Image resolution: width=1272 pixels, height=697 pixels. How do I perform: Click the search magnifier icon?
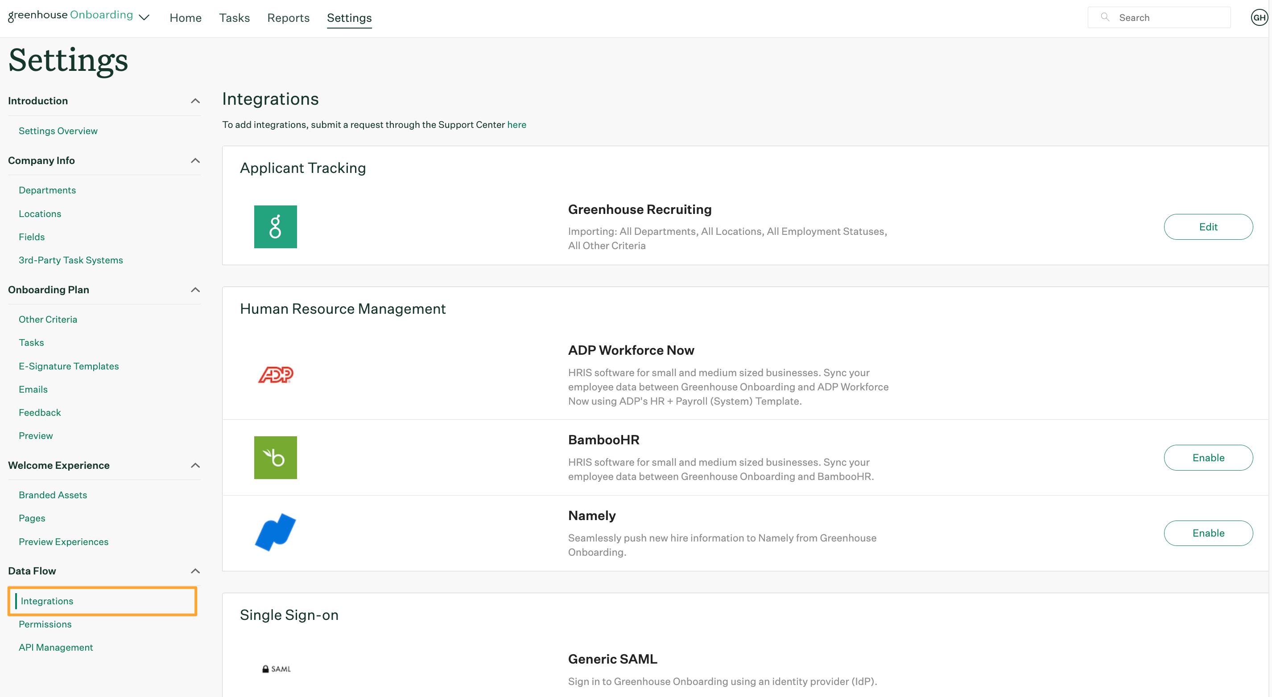pyautogui.click(x=1105, y=17)
